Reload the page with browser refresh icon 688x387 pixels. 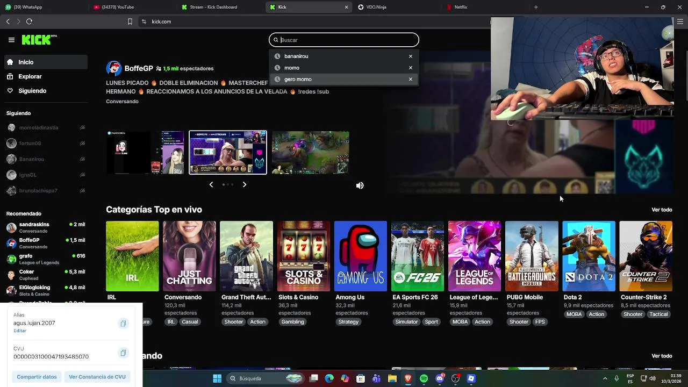[x=29, y=21]
